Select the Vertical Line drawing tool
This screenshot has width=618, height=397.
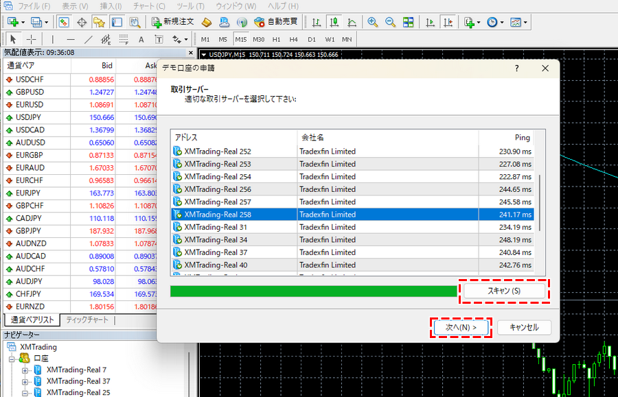[52, 39]
